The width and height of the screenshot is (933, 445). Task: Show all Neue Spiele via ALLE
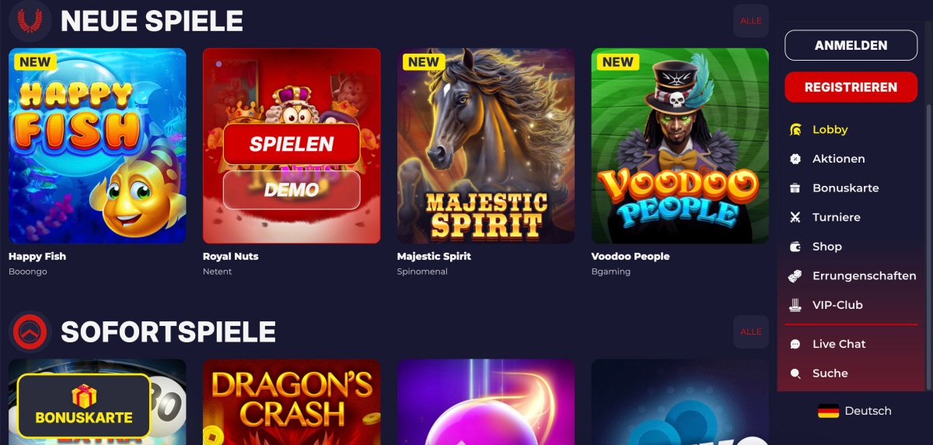tap(751, 21)
